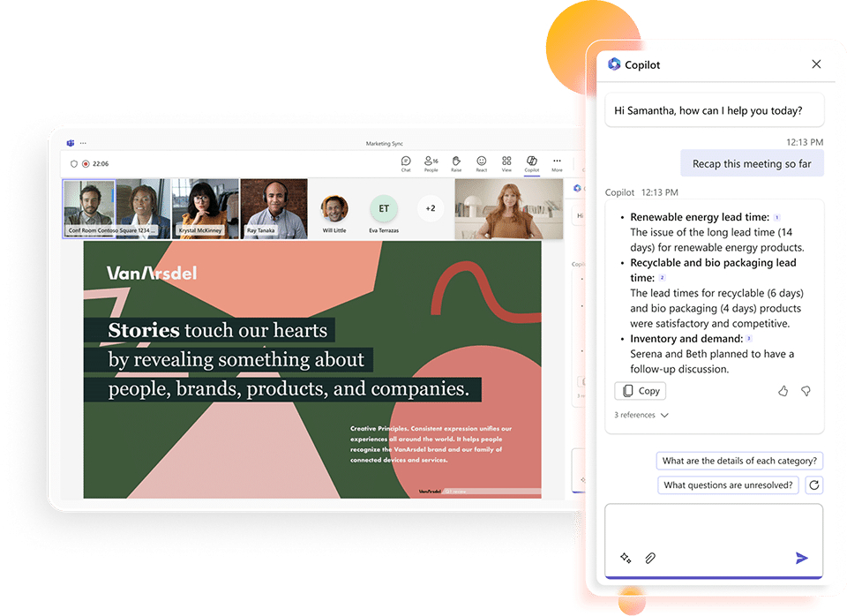Ask 'What are the details of each category?'
Image resolution: width=847 pixels, height=616 pixels.
[739, 460]
